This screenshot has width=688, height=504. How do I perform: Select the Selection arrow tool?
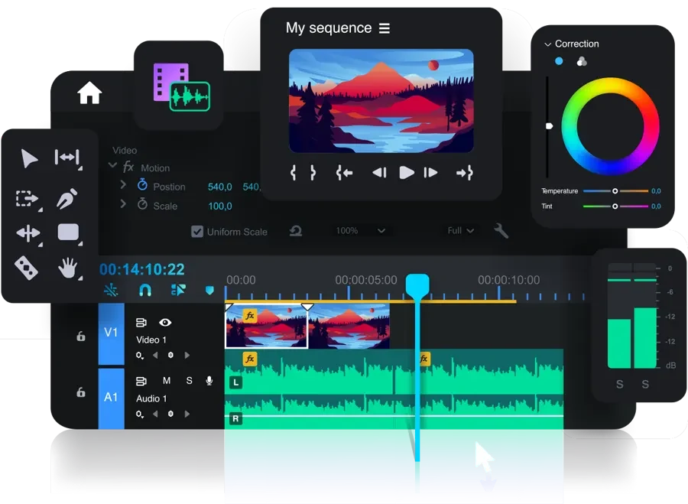click(29, 158)
